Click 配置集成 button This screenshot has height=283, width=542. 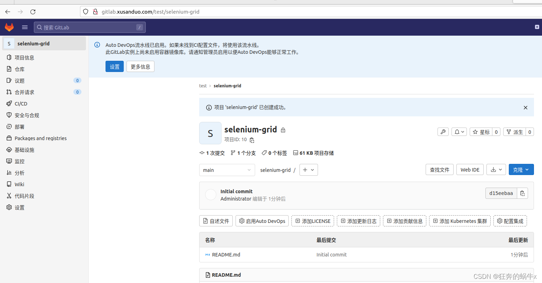click(510, 221)
